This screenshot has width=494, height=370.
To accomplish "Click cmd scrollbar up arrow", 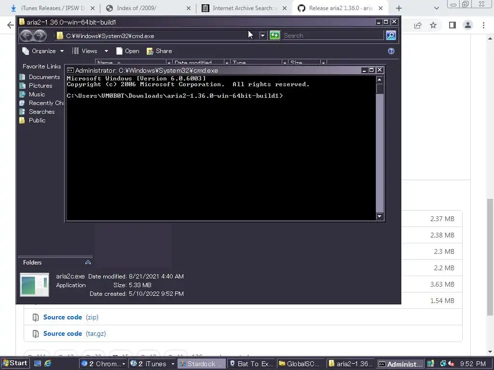I will click(380, 79).
